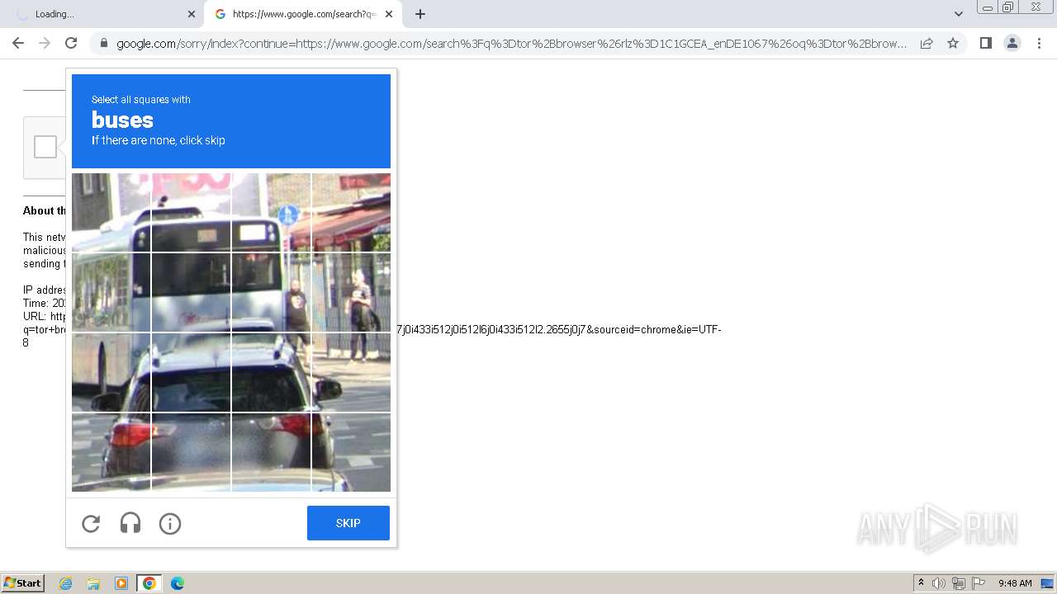Image resolution: width=1057 pixels, height=594 pixels.
Task: Bookmark this tab with star icon
Action: [x=953, y=43]
